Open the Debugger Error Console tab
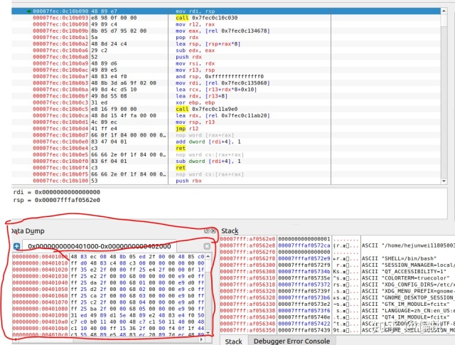Viewport: 455px width, 345px height. coord(291,341)
